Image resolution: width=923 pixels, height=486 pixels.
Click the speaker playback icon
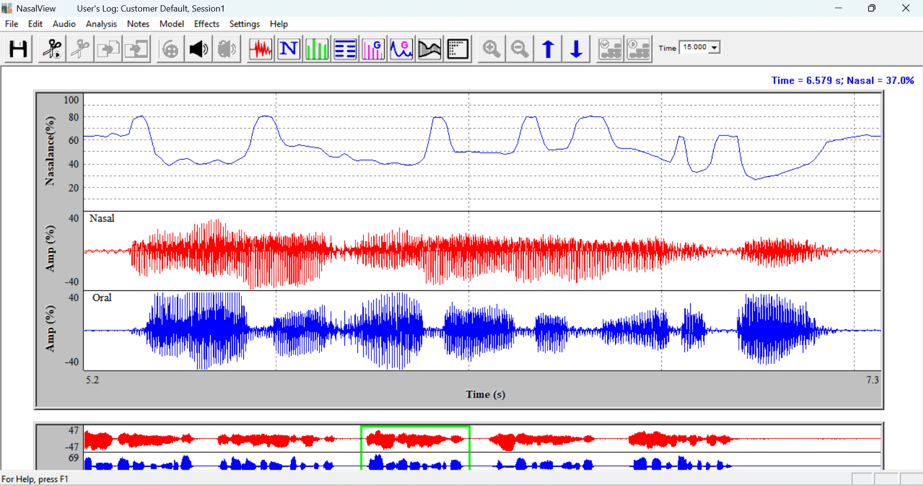199,49
